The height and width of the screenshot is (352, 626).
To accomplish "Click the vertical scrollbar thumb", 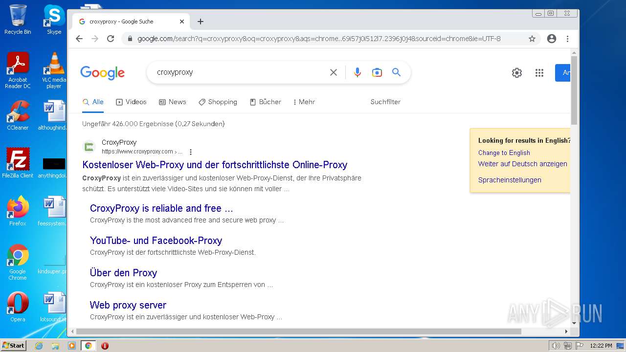I will [574, 90].
